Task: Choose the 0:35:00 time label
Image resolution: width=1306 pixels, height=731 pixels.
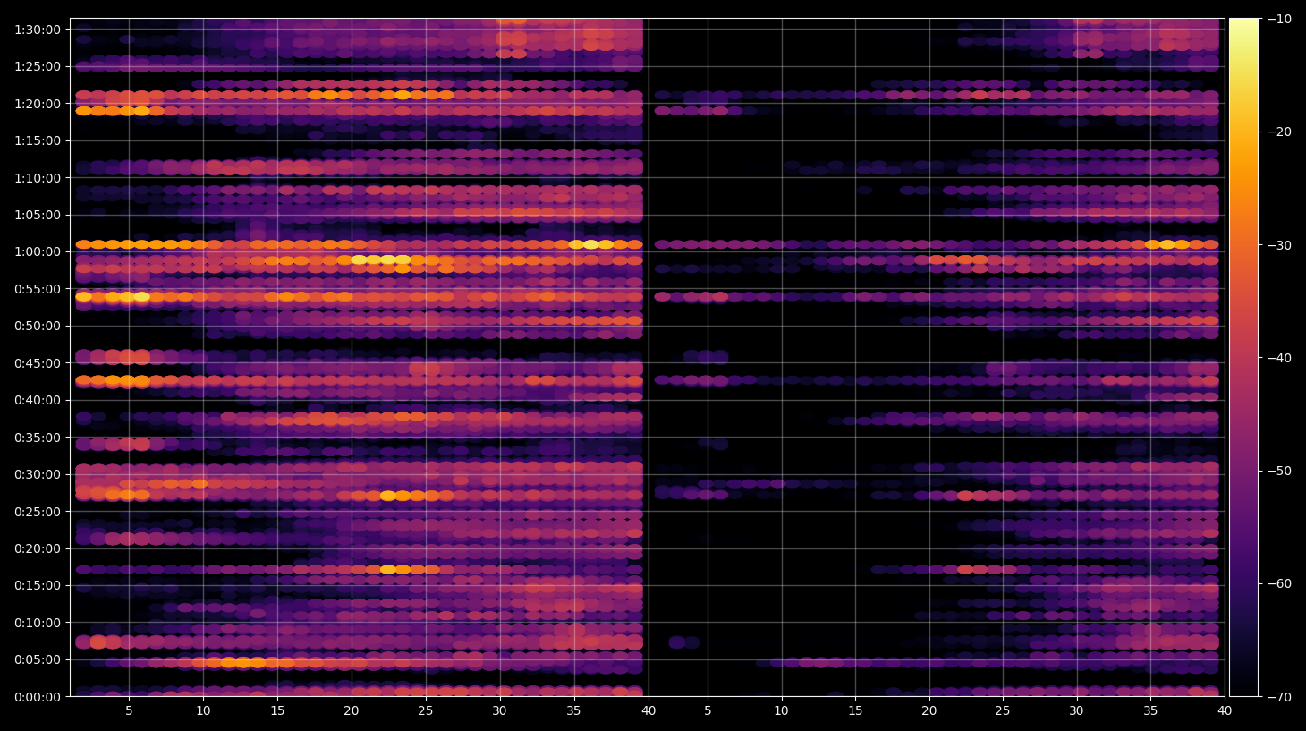Action: coord(38,438)
